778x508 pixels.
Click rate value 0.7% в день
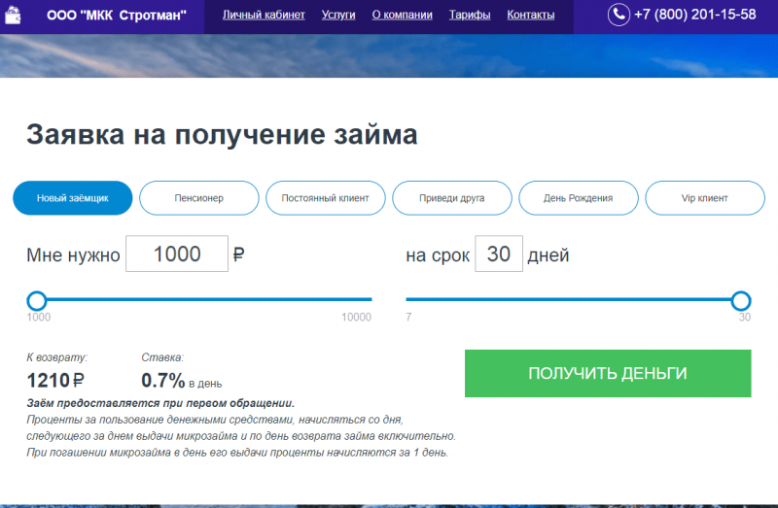(x=182, y=381)
